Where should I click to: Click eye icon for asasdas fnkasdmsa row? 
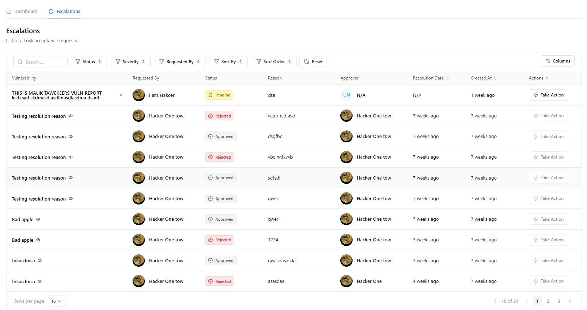pos(40,281)
